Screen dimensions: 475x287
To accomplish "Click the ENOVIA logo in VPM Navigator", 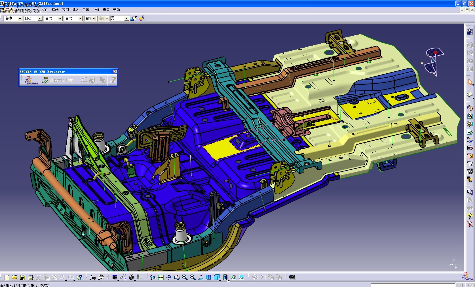I will (31, 80).
